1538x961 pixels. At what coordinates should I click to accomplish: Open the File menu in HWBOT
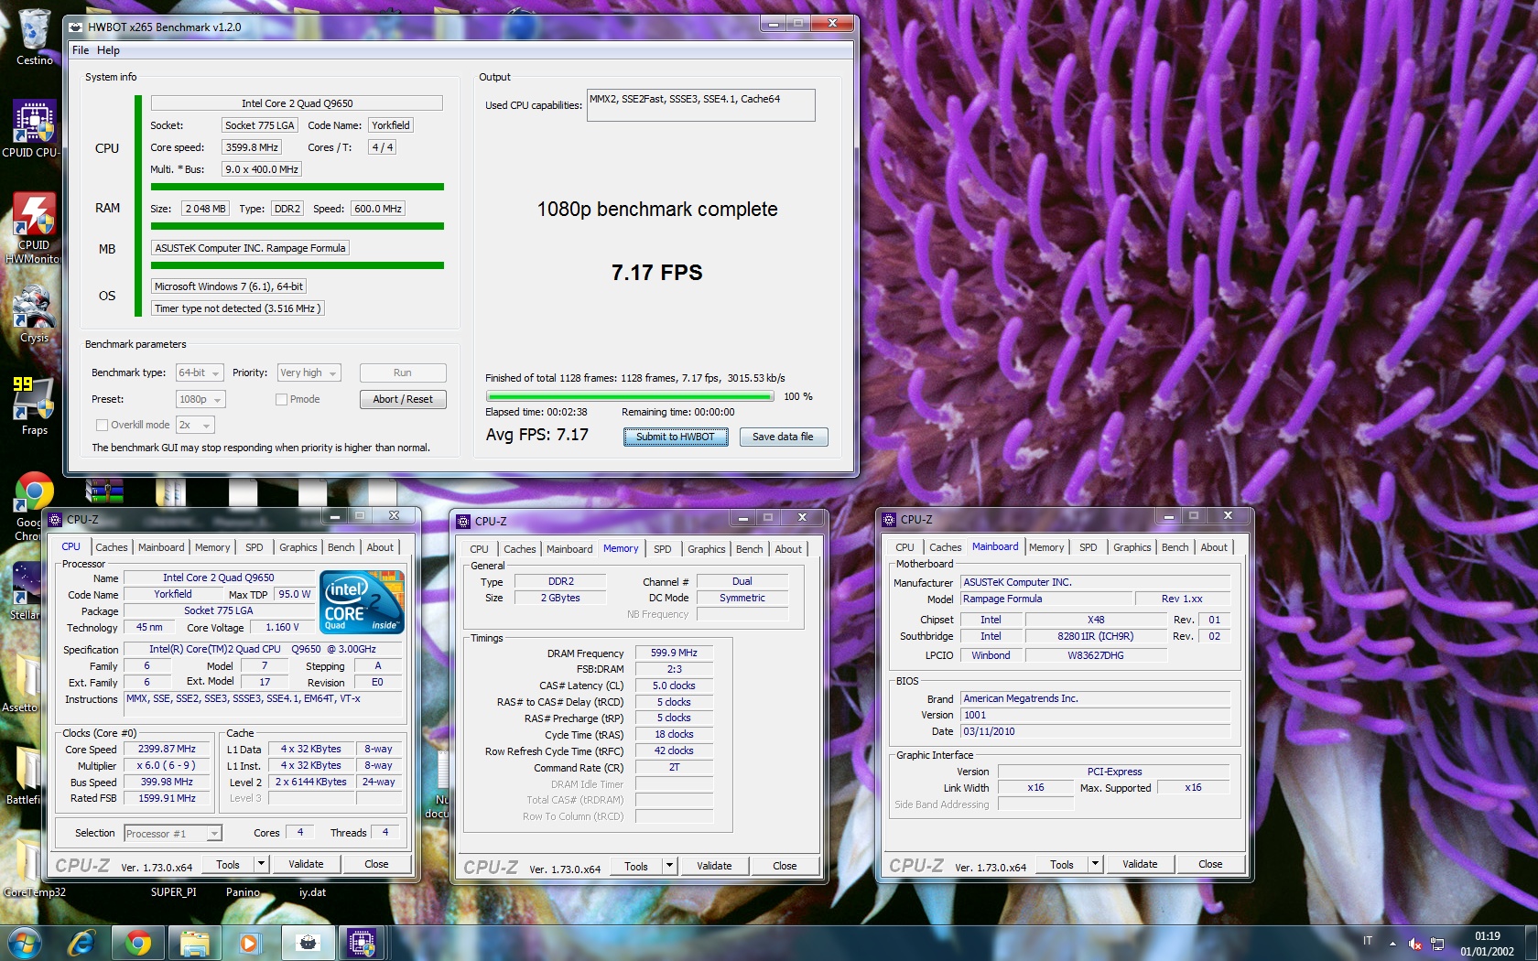(81, 50)
